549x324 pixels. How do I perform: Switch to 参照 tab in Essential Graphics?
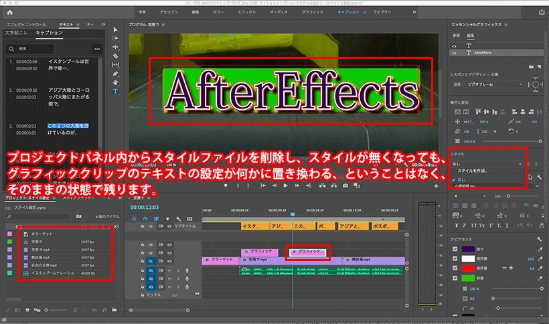(456, 35)
